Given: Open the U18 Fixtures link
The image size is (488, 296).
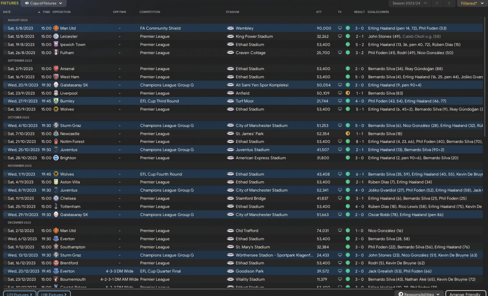Looking at the screenshot, I should (x=54, y=294).
